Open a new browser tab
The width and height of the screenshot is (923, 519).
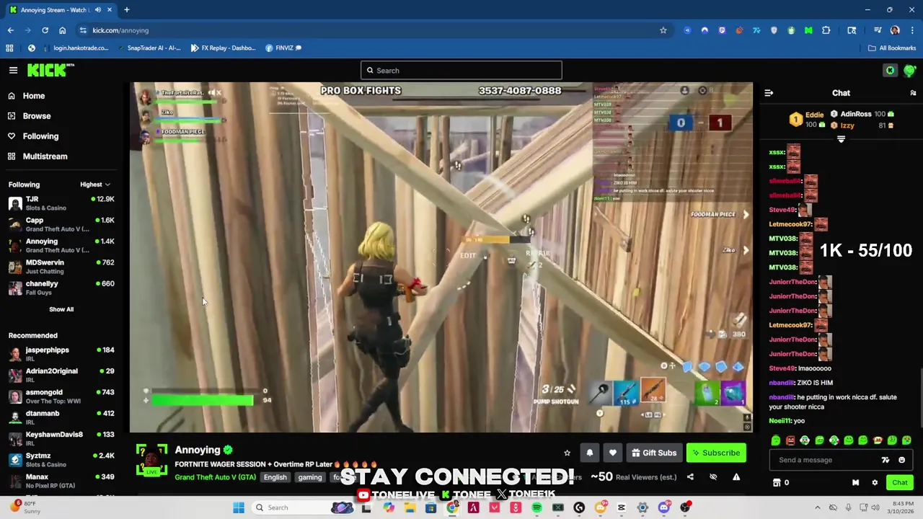pos(126,10)
